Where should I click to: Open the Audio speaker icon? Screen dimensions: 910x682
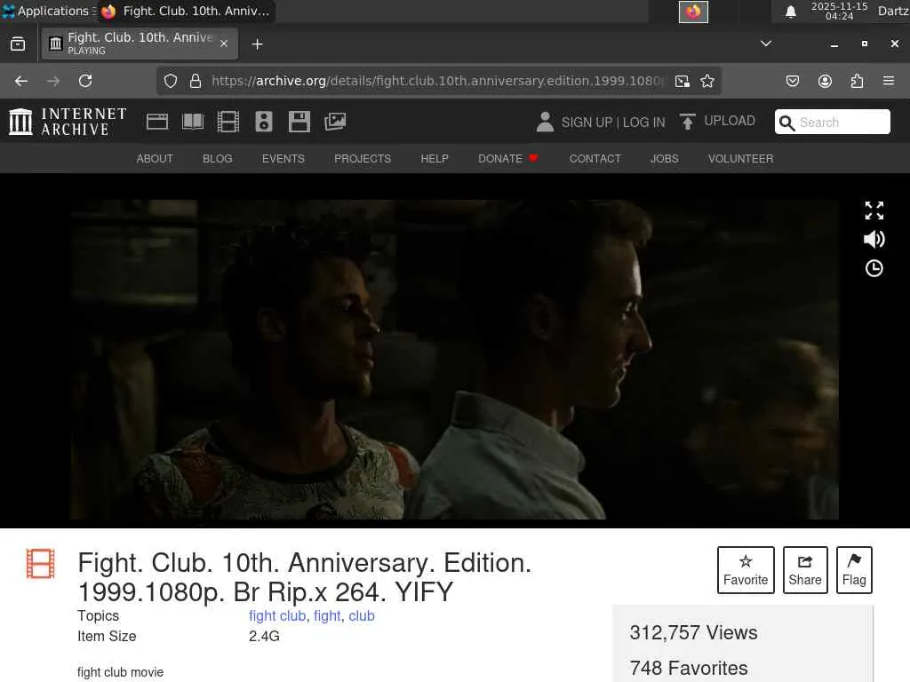[x=263, y=122]
